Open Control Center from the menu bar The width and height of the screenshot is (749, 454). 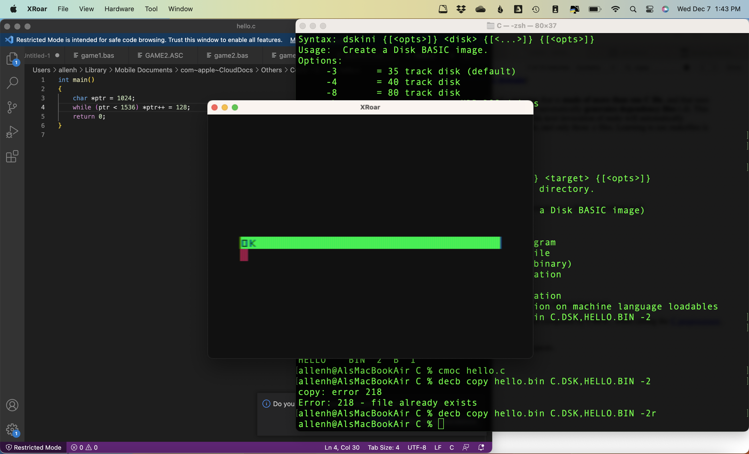[650, 9]
